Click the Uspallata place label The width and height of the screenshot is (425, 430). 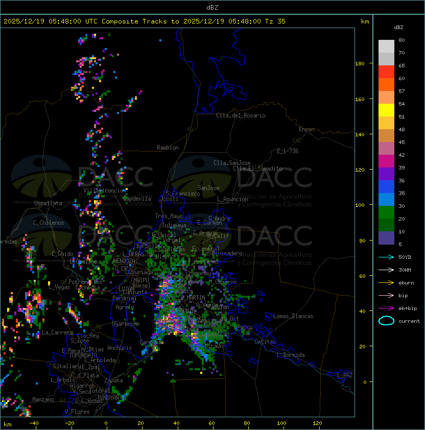48,203
